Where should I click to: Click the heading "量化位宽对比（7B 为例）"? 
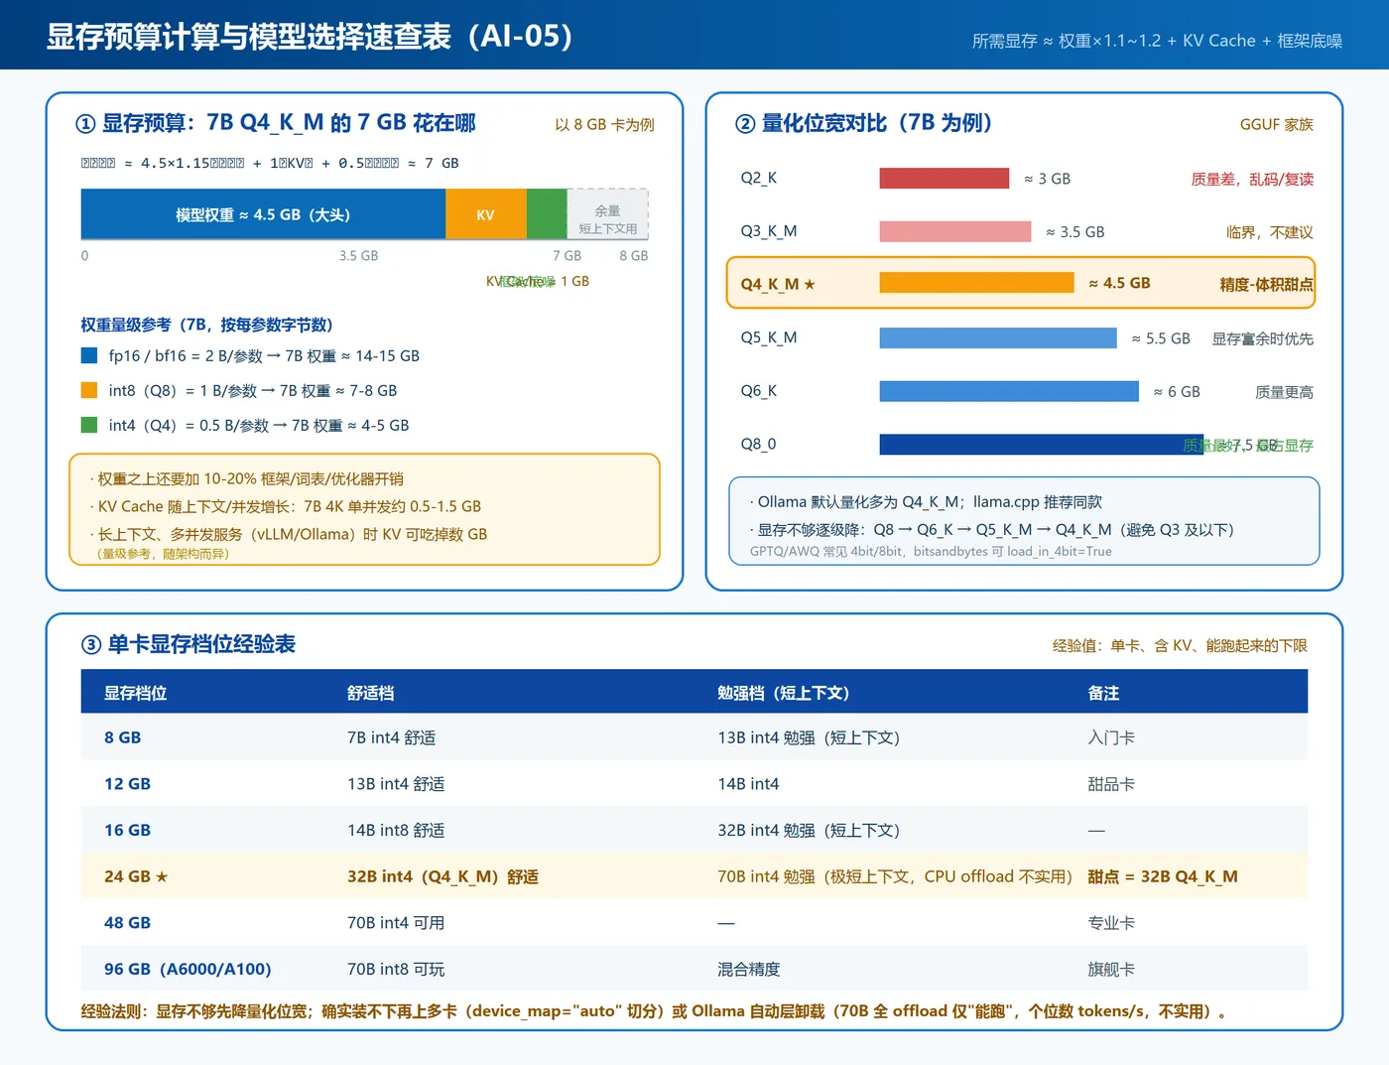tap(878, 123)
